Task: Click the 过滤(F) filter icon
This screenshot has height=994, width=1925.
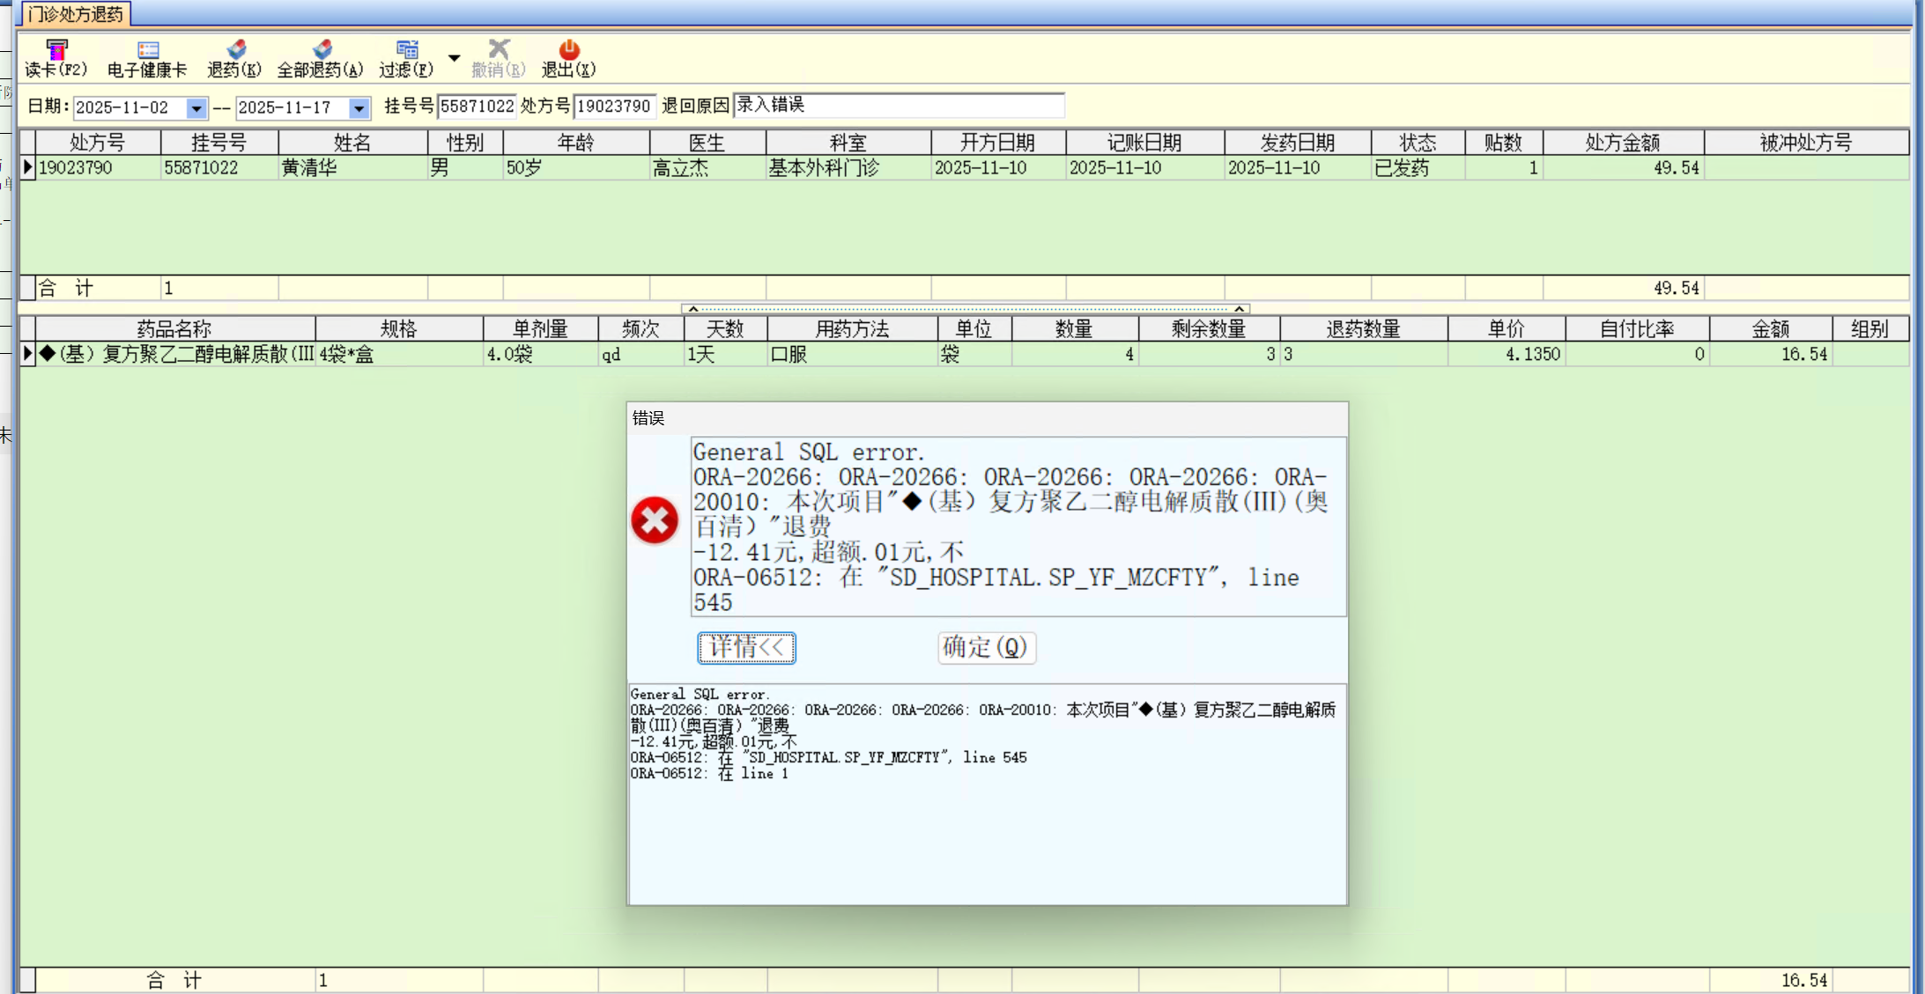Action: 406,50
